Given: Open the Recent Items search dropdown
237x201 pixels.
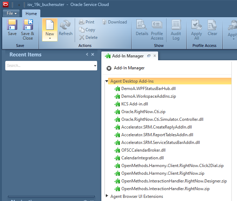Looking at the screenshot, I should 95,66.
